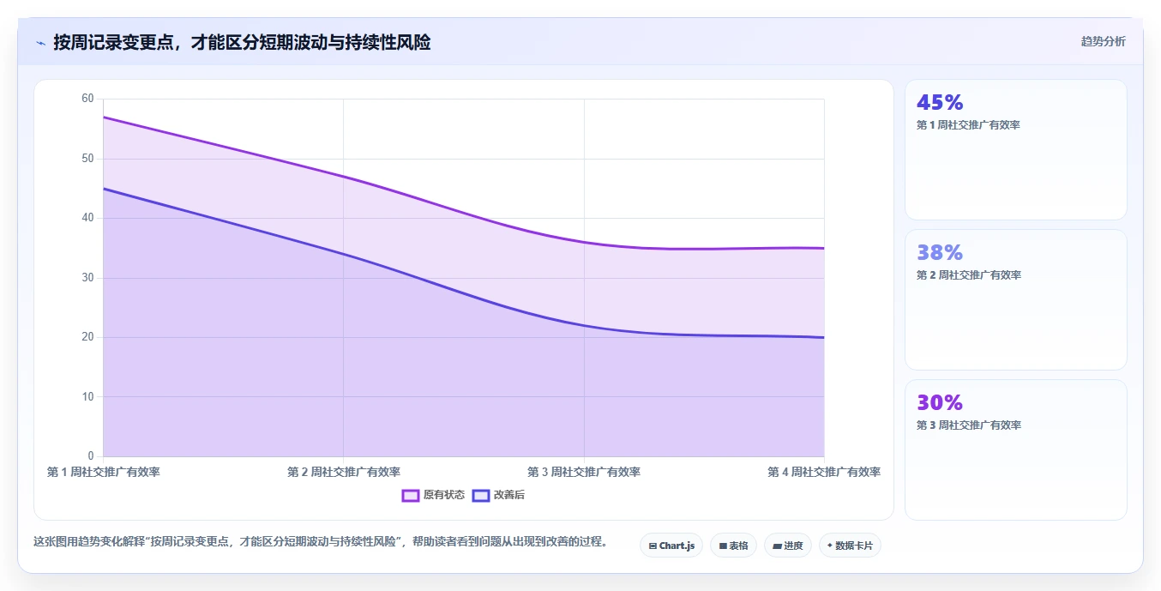Click the y-axis value 50

[x=87, y=159]
